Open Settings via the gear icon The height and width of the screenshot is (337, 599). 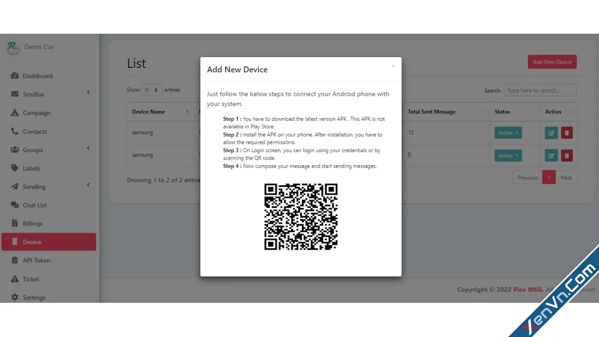15,297
